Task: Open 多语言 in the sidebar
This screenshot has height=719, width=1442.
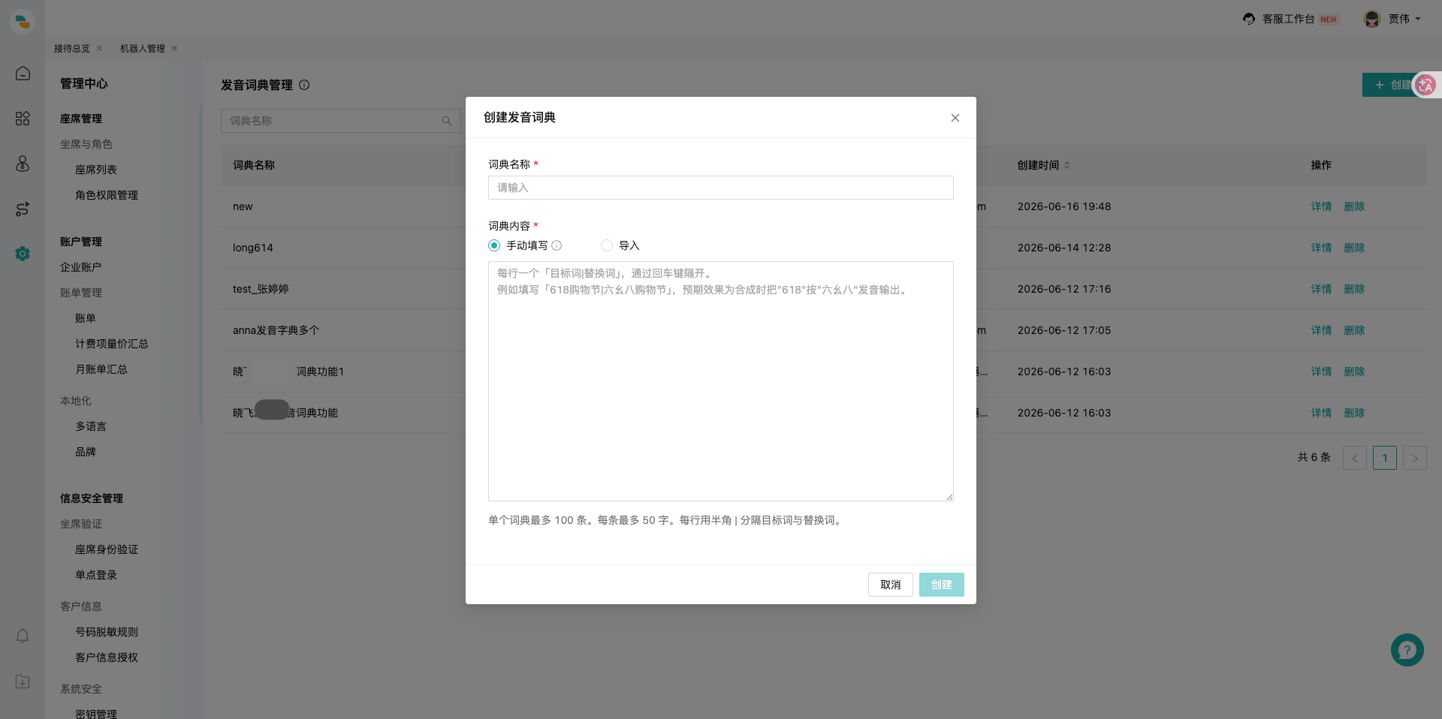Action: (91, 426)
